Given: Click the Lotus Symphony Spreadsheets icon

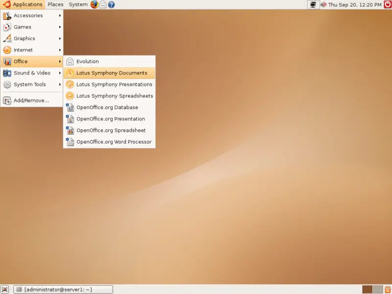Looking at the screenshot, I should point(70,96).
